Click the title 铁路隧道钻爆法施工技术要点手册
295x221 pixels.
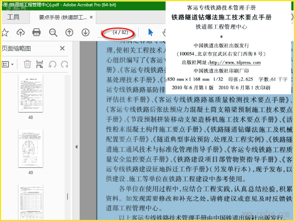coord(222,17)
